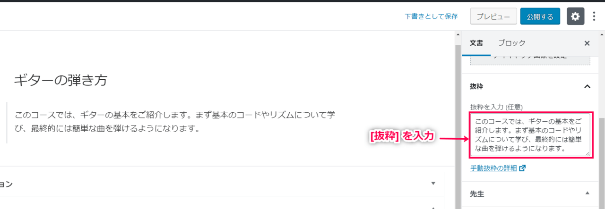Click the プレビュー button
Screen dimensions: 605x209
coord(493,17)
